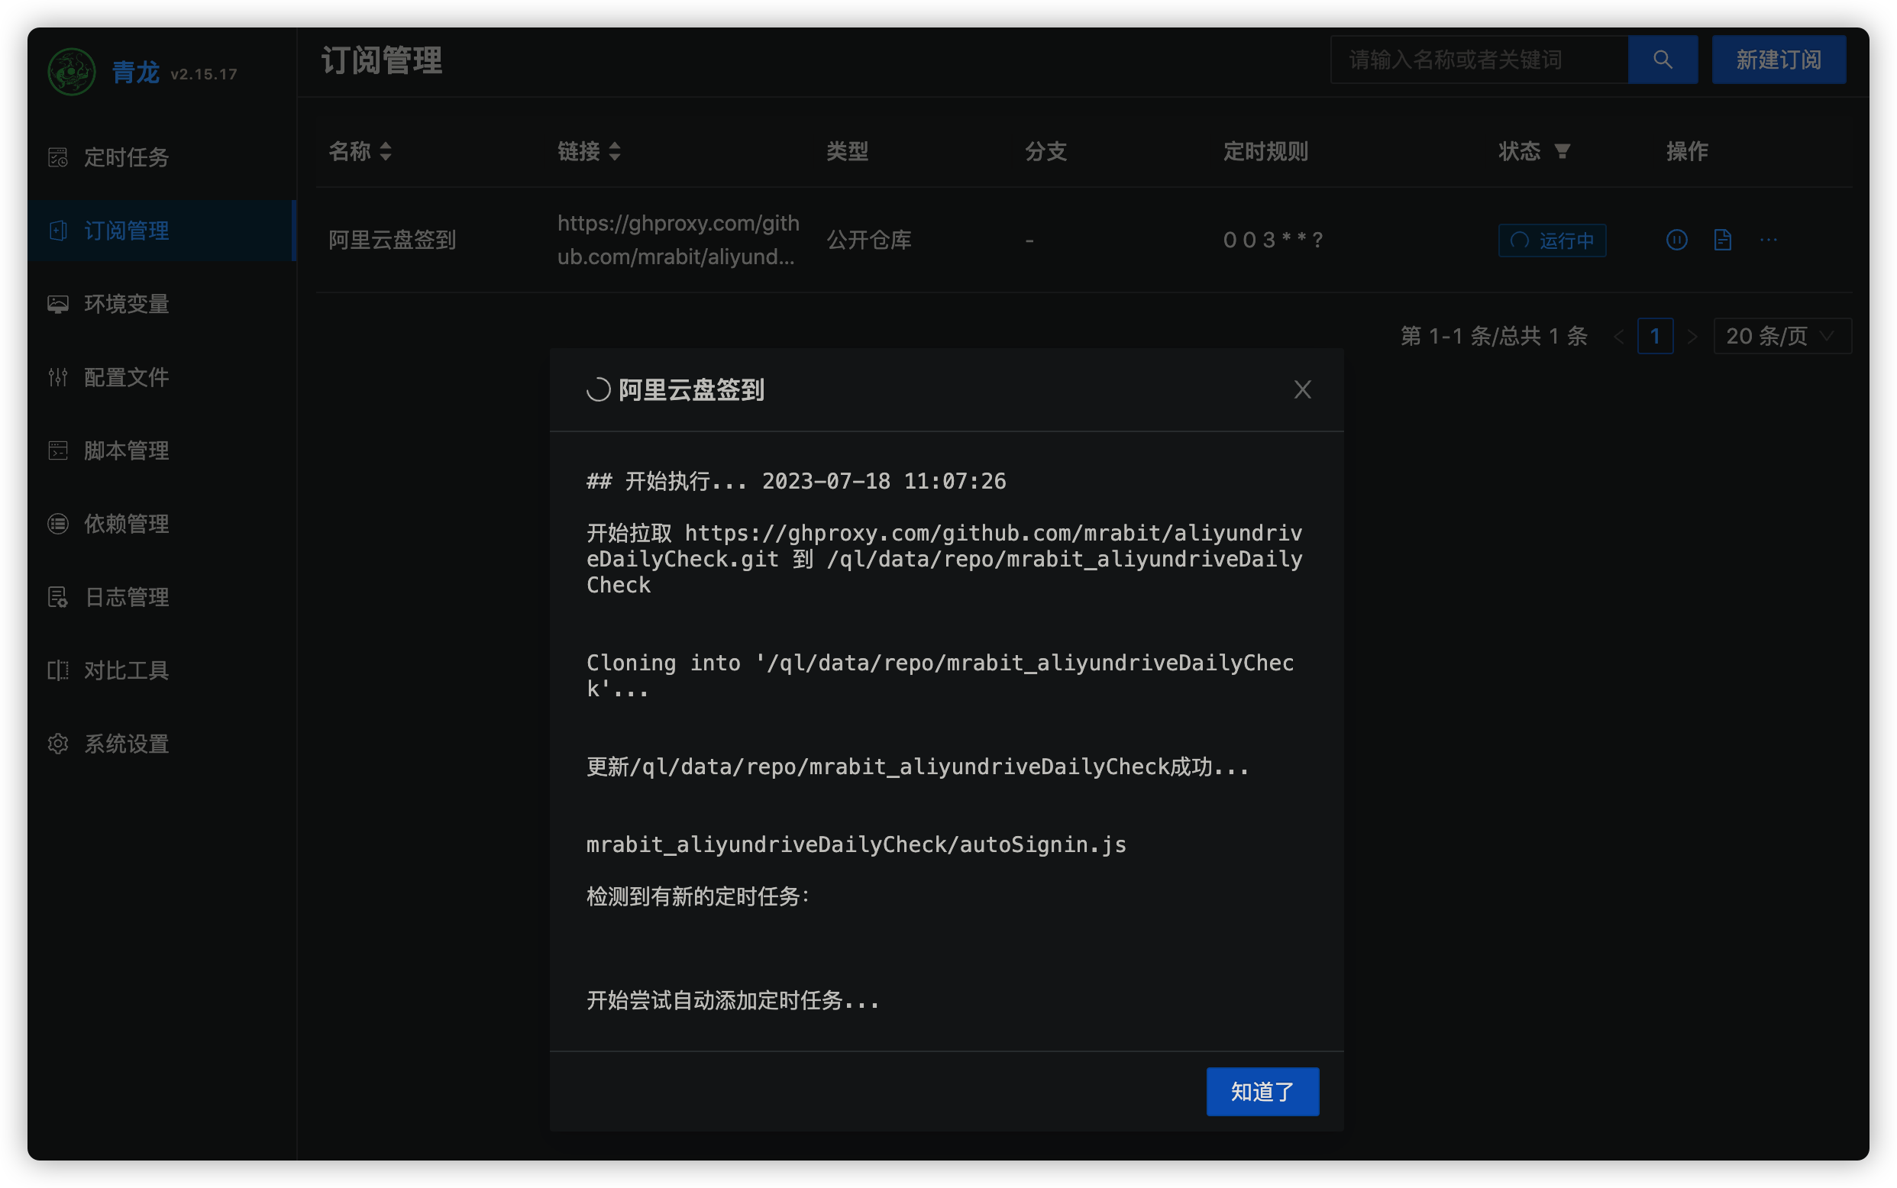Open the log file icon for 阿里云盘签到

point(1722,240)
